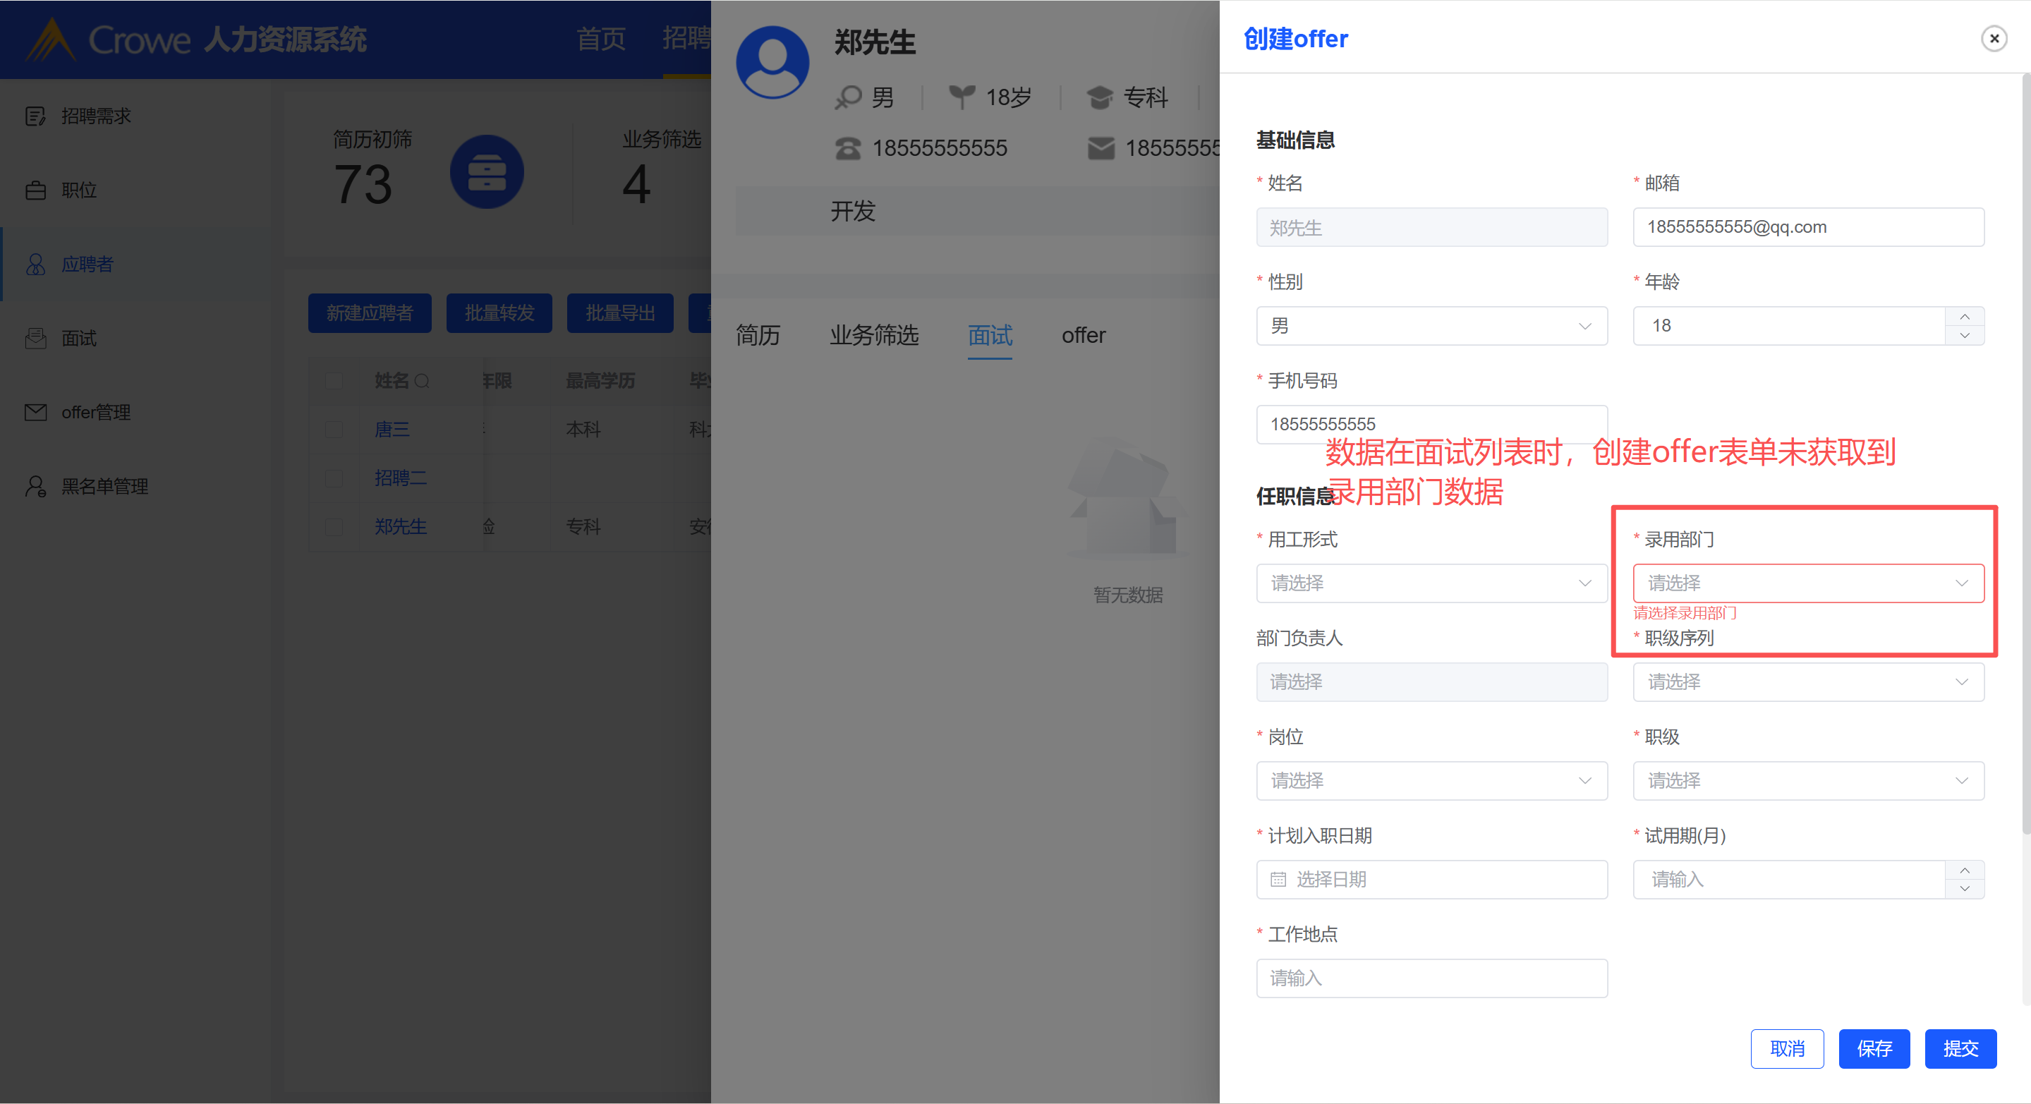Increase 年龄 with the up stepper arrow
The height and width of the screenshot is (1104, 2031).
coord(1964,316)
